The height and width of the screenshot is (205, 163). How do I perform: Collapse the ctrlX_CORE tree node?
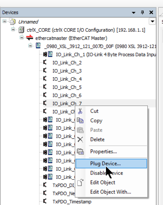pos(13,29)
